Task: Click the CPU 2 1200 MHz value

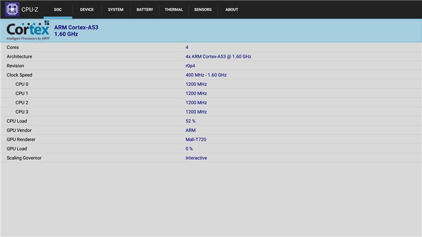Action: [x=196, y=103]
